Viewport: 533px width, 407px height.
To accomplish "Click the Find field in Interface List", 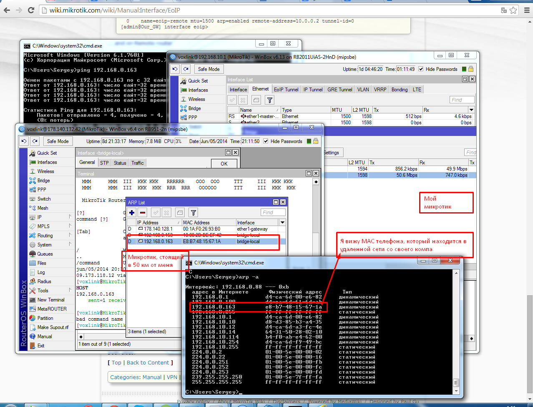I will tap(462, 100).
